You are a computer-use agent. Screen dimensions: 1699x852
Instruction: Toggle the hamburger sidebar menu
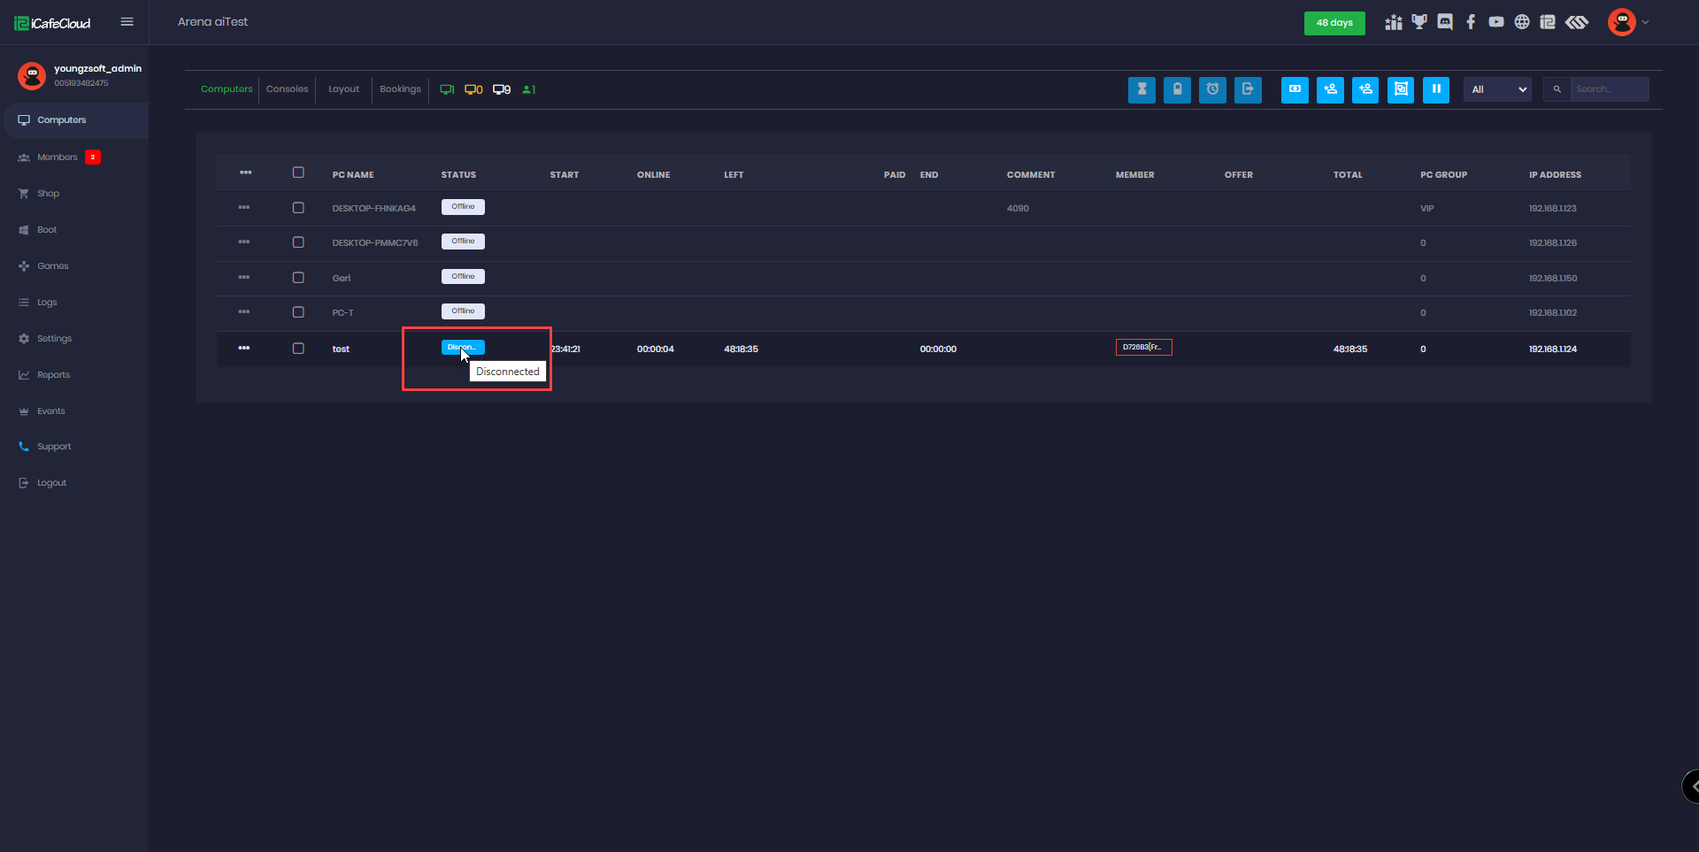point(127,22)
